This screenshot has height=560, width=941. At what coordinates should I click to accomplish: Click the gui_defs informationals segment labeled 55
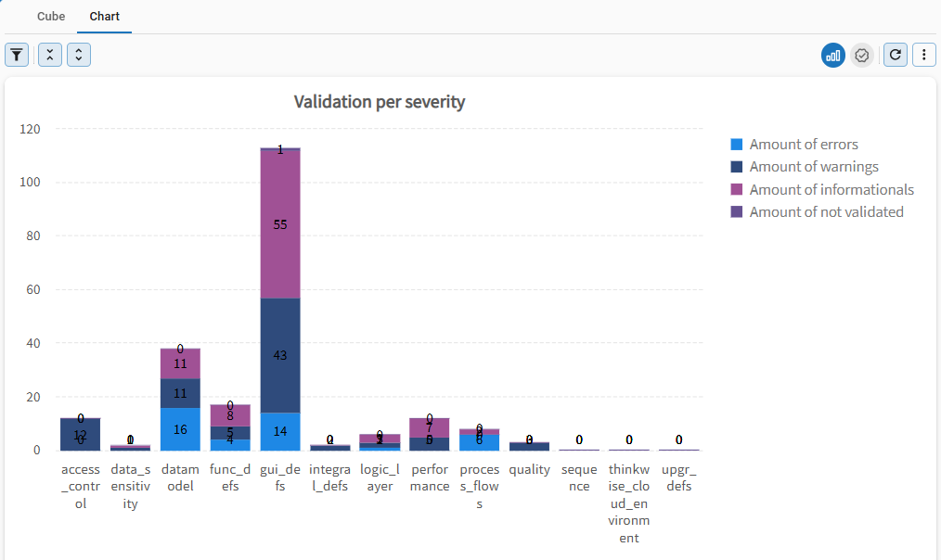tap(280, 224)
